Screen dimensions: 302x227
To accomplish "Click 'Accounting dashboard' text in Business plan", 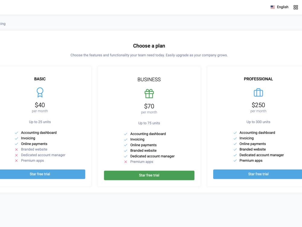I will tap(148, 134).
